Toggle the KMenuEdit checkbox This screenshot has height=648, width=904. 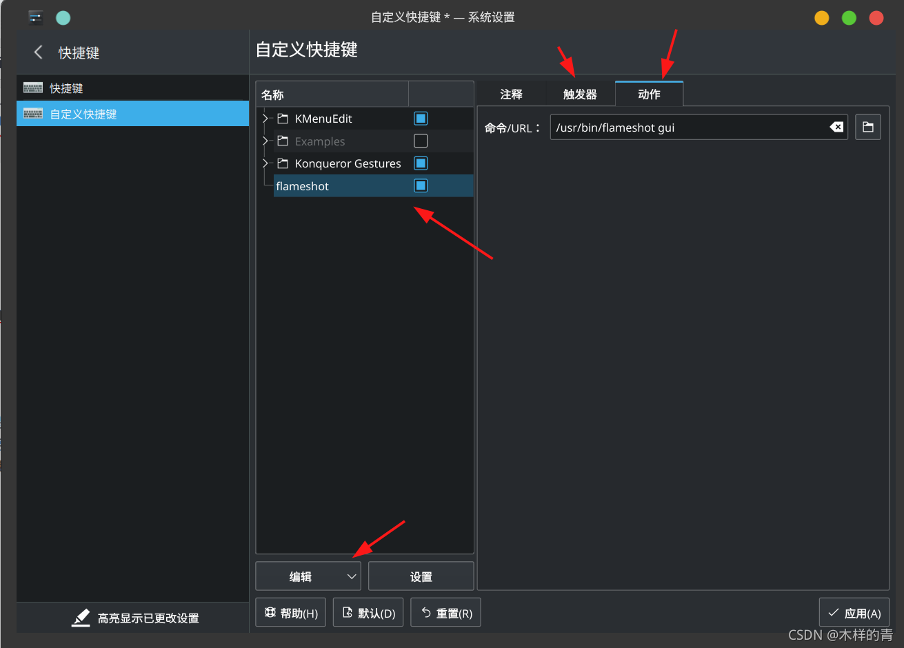[421, 119]
